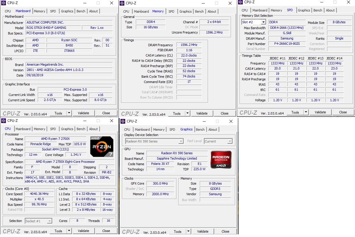Click Validate in the Memory window
Image resolution: width=355 pixels, height=237 pixels.
pos(202,114)
